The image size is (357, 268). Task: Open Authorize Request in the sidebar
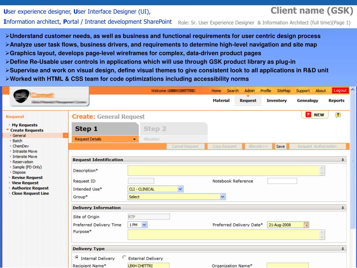(30, 188)
